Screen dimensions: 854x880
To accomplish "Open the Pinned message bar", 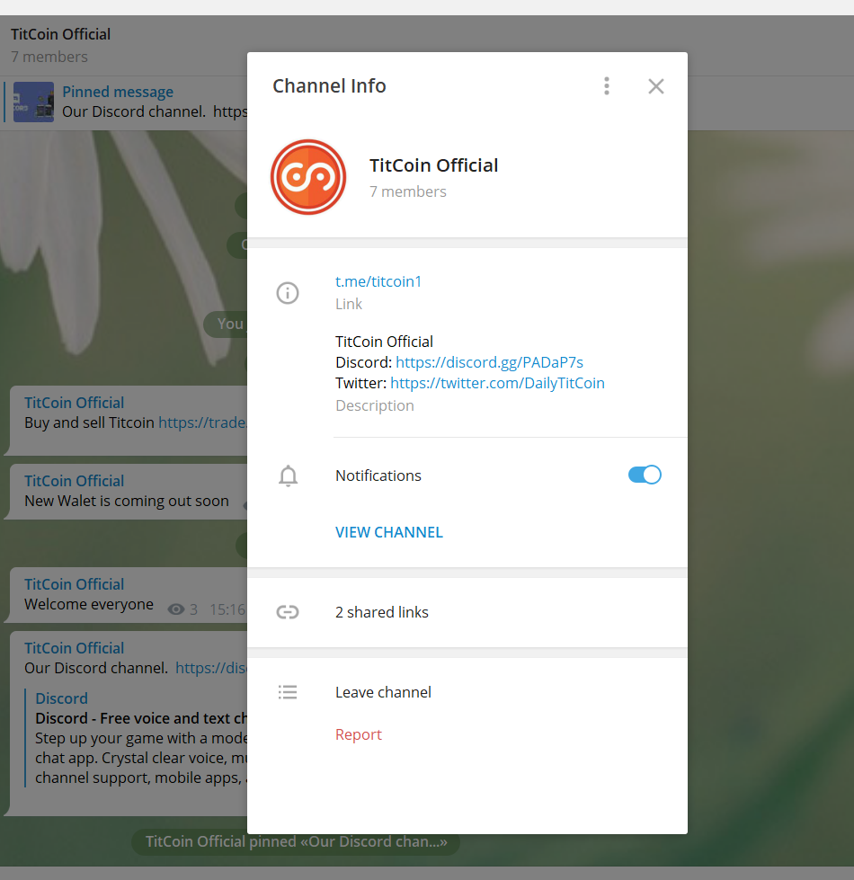I will pos(123,102).
